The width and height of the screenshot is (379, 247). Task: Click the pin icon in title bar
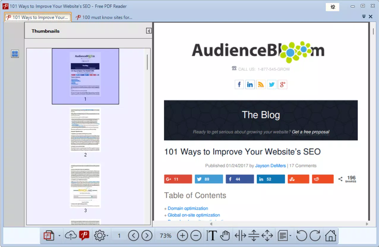333,7
